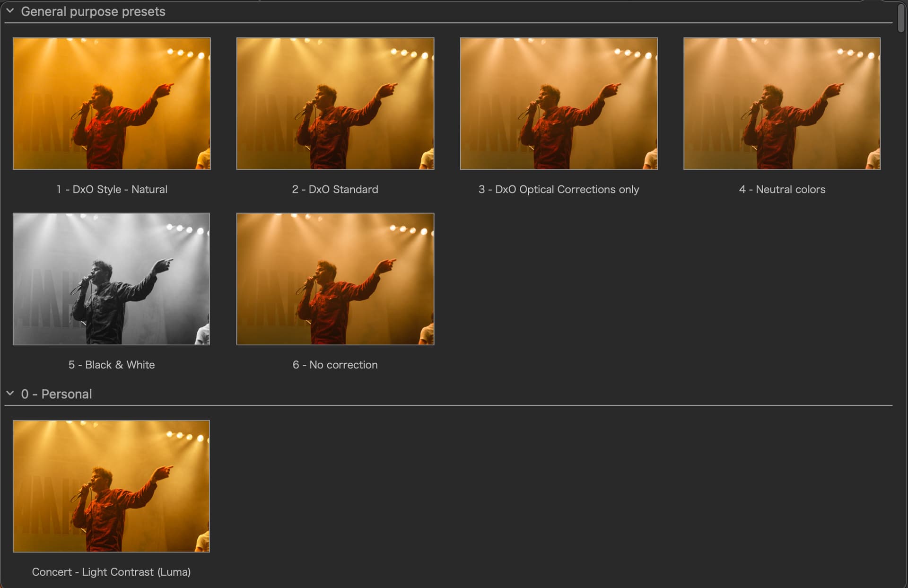The height and width of the screenshot is (588, 908).
Task: Click 'Concert - Light Contrast (Luma)' label
Action: point(112,572)
